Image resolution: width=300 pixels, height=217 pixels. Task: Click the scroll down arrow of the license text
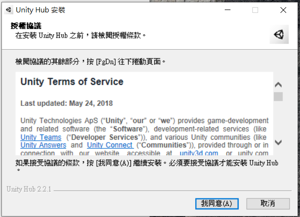pos(278,143)
